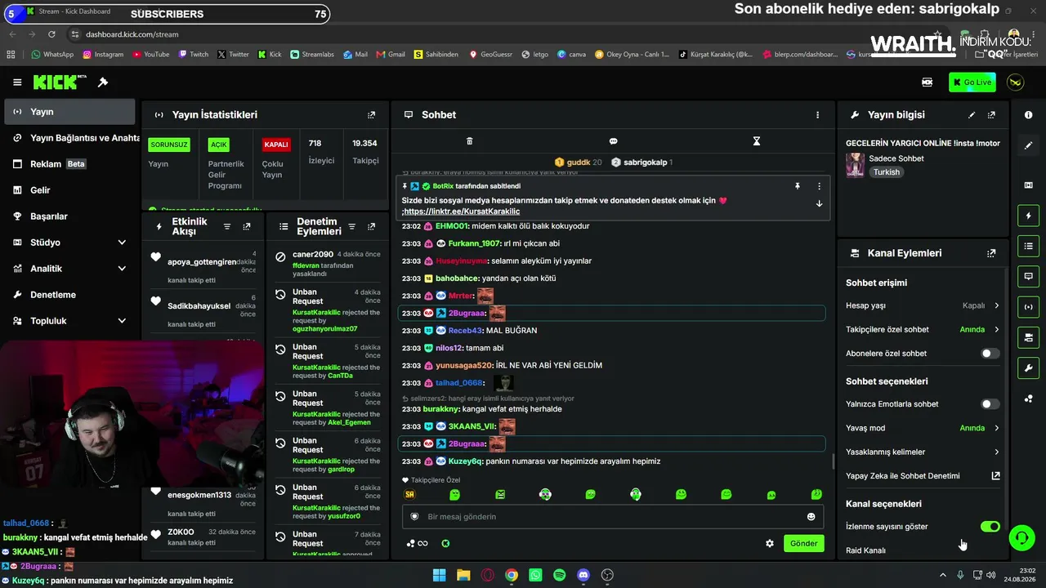Screen dimensions: 1046x588
Task: Pop out the Yayın bilgisi panel
Action: pos(991,115)
